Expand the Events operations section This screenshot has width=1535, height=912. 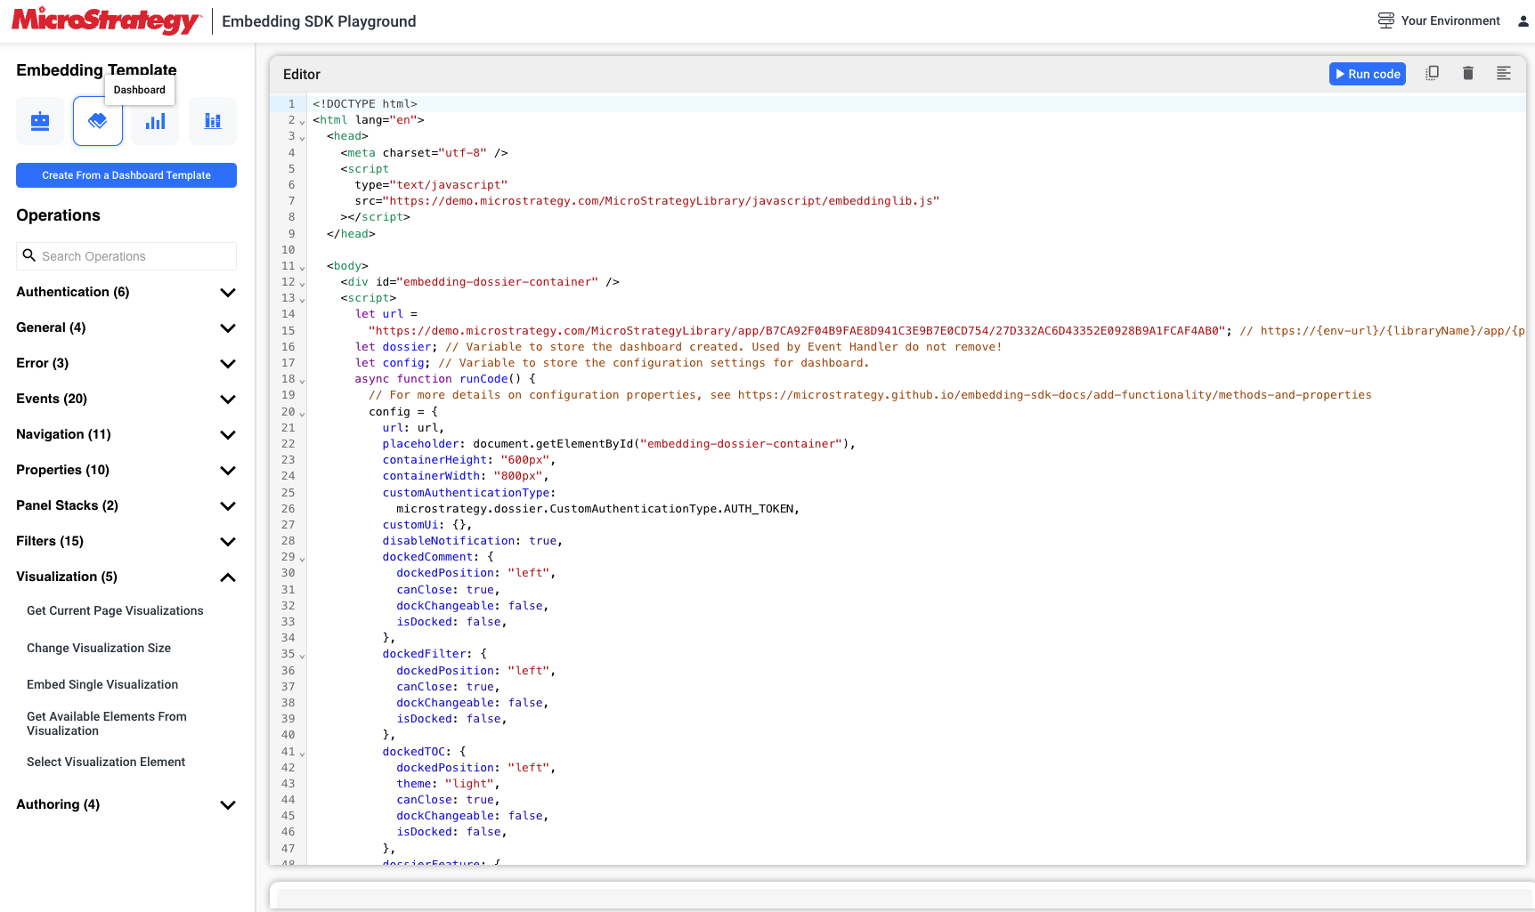click(228, 400)
